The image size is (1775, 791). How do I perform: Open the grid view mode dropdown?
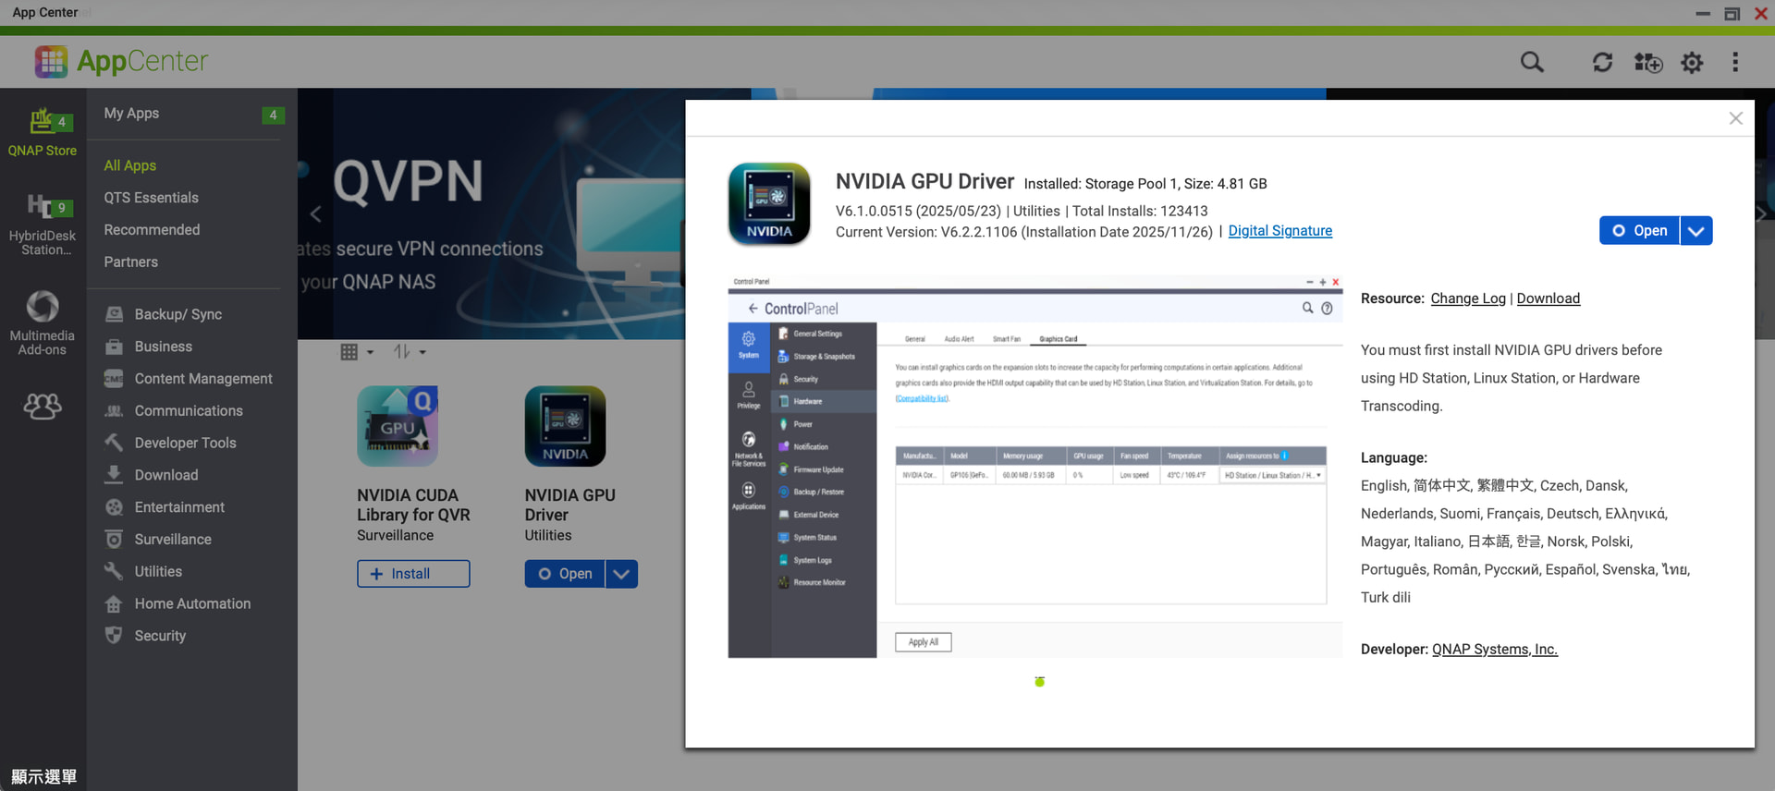[x=356, y=352]
